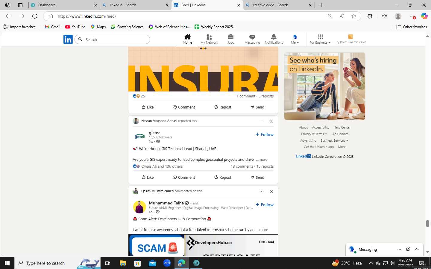431x269 pixels.
Task: Send the insurance post
Action: click(257, 107)
